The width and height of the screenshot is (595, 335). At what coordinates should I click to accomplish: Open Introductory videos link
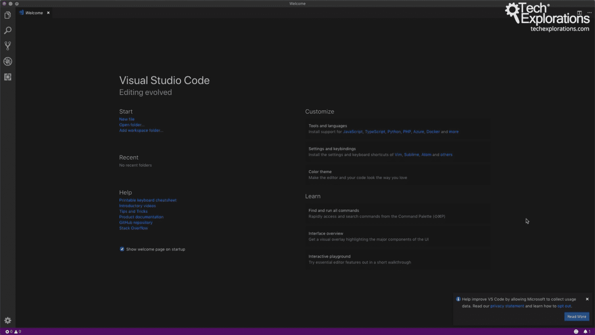pos(137,206)
